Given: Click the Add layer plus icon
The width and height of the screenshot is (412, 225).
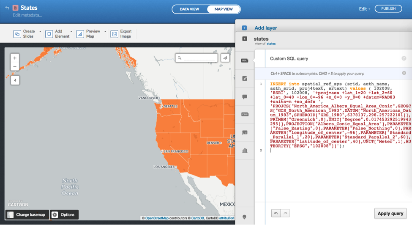Looking at the screenshot, I should point(244,28).
